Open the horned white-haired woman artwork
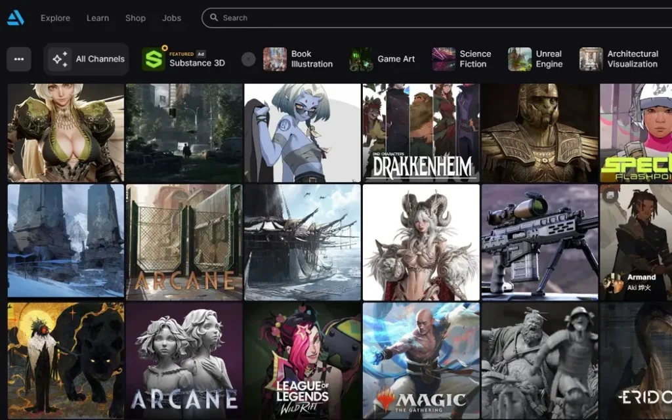This screenshot has width=672, height=420. coord(421,242)
